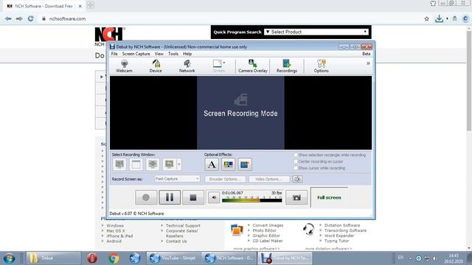
Task: Pick the rectangle selection recording icon
Action: click(153, 164)
